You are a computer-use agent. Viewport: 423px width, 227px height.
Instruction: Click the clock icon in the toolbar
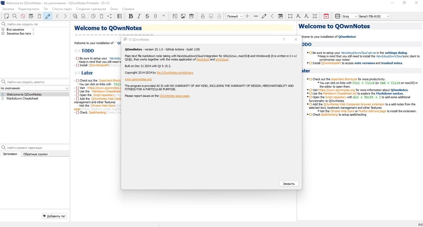(x=93, y=16)
